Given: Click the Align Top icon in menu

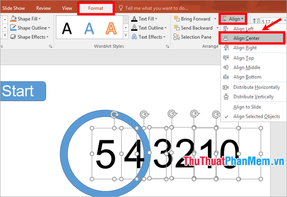Looking at the screenshot, I should pyautogui.click(x=226, y=58).
